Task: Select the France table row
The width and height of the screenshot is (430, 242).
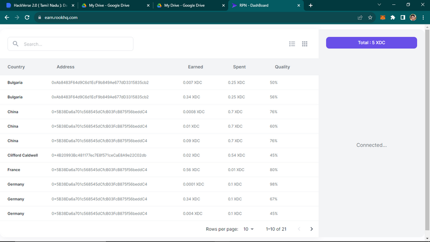Action: [x=147, y=170]
